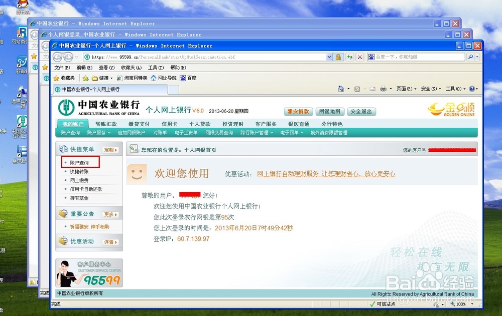The height and width of the screenshot is (316, 502).
Task: Open the 百度 favorites bar link
Action: coord(188,78)
